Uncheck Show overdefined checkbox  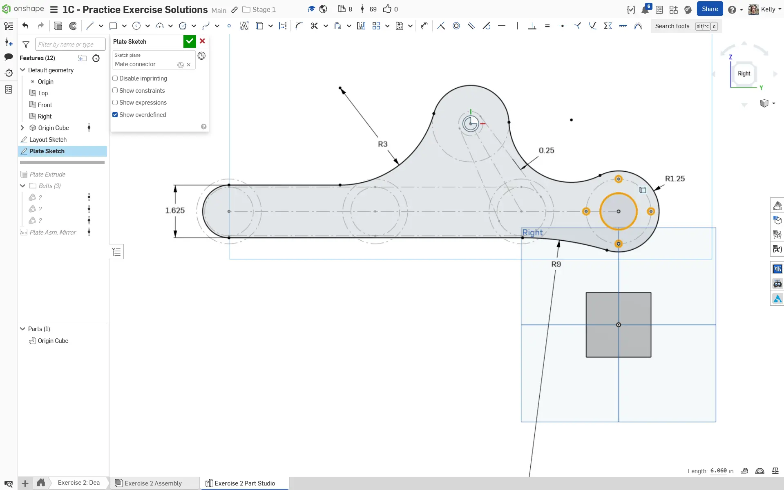[115, 115]
